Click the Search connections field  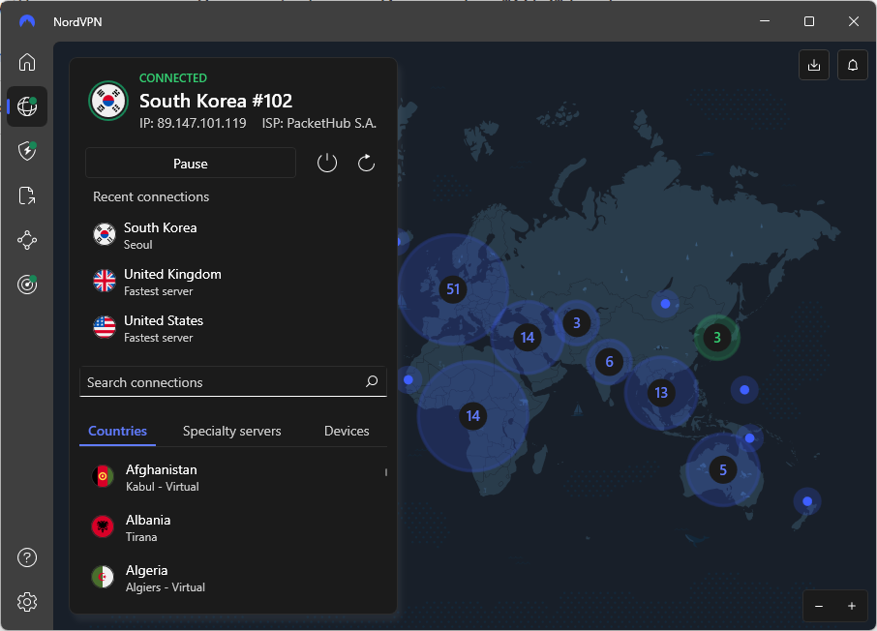pyautogui.click(x=232, y=382)
